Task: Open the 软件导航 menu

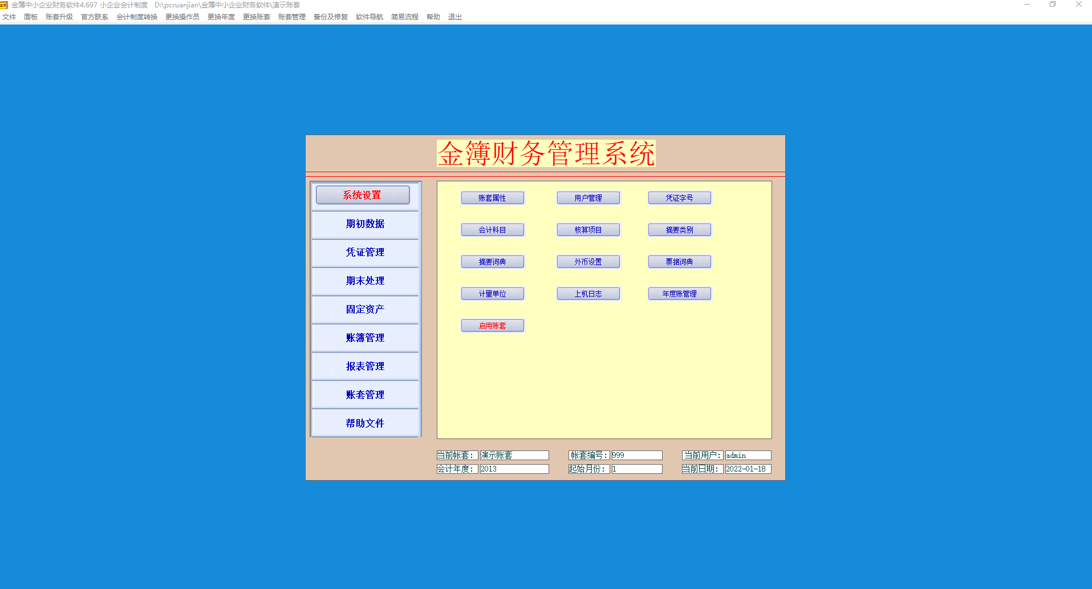Action: [x=370, y=17]
